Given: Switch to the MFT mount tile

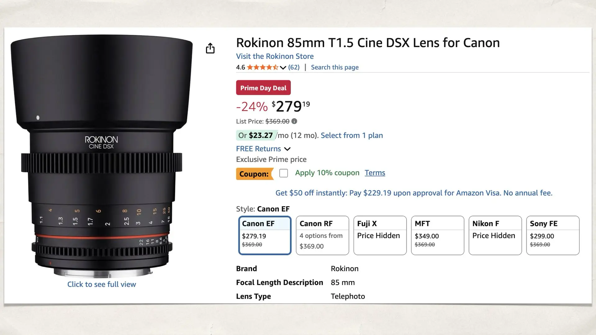Looking at the screenshot, I should 437,235.
